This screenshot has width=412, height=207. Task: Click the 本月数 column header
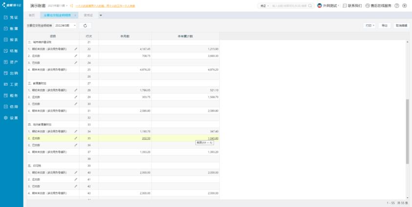pyautogui.click(x=125, y=36)
